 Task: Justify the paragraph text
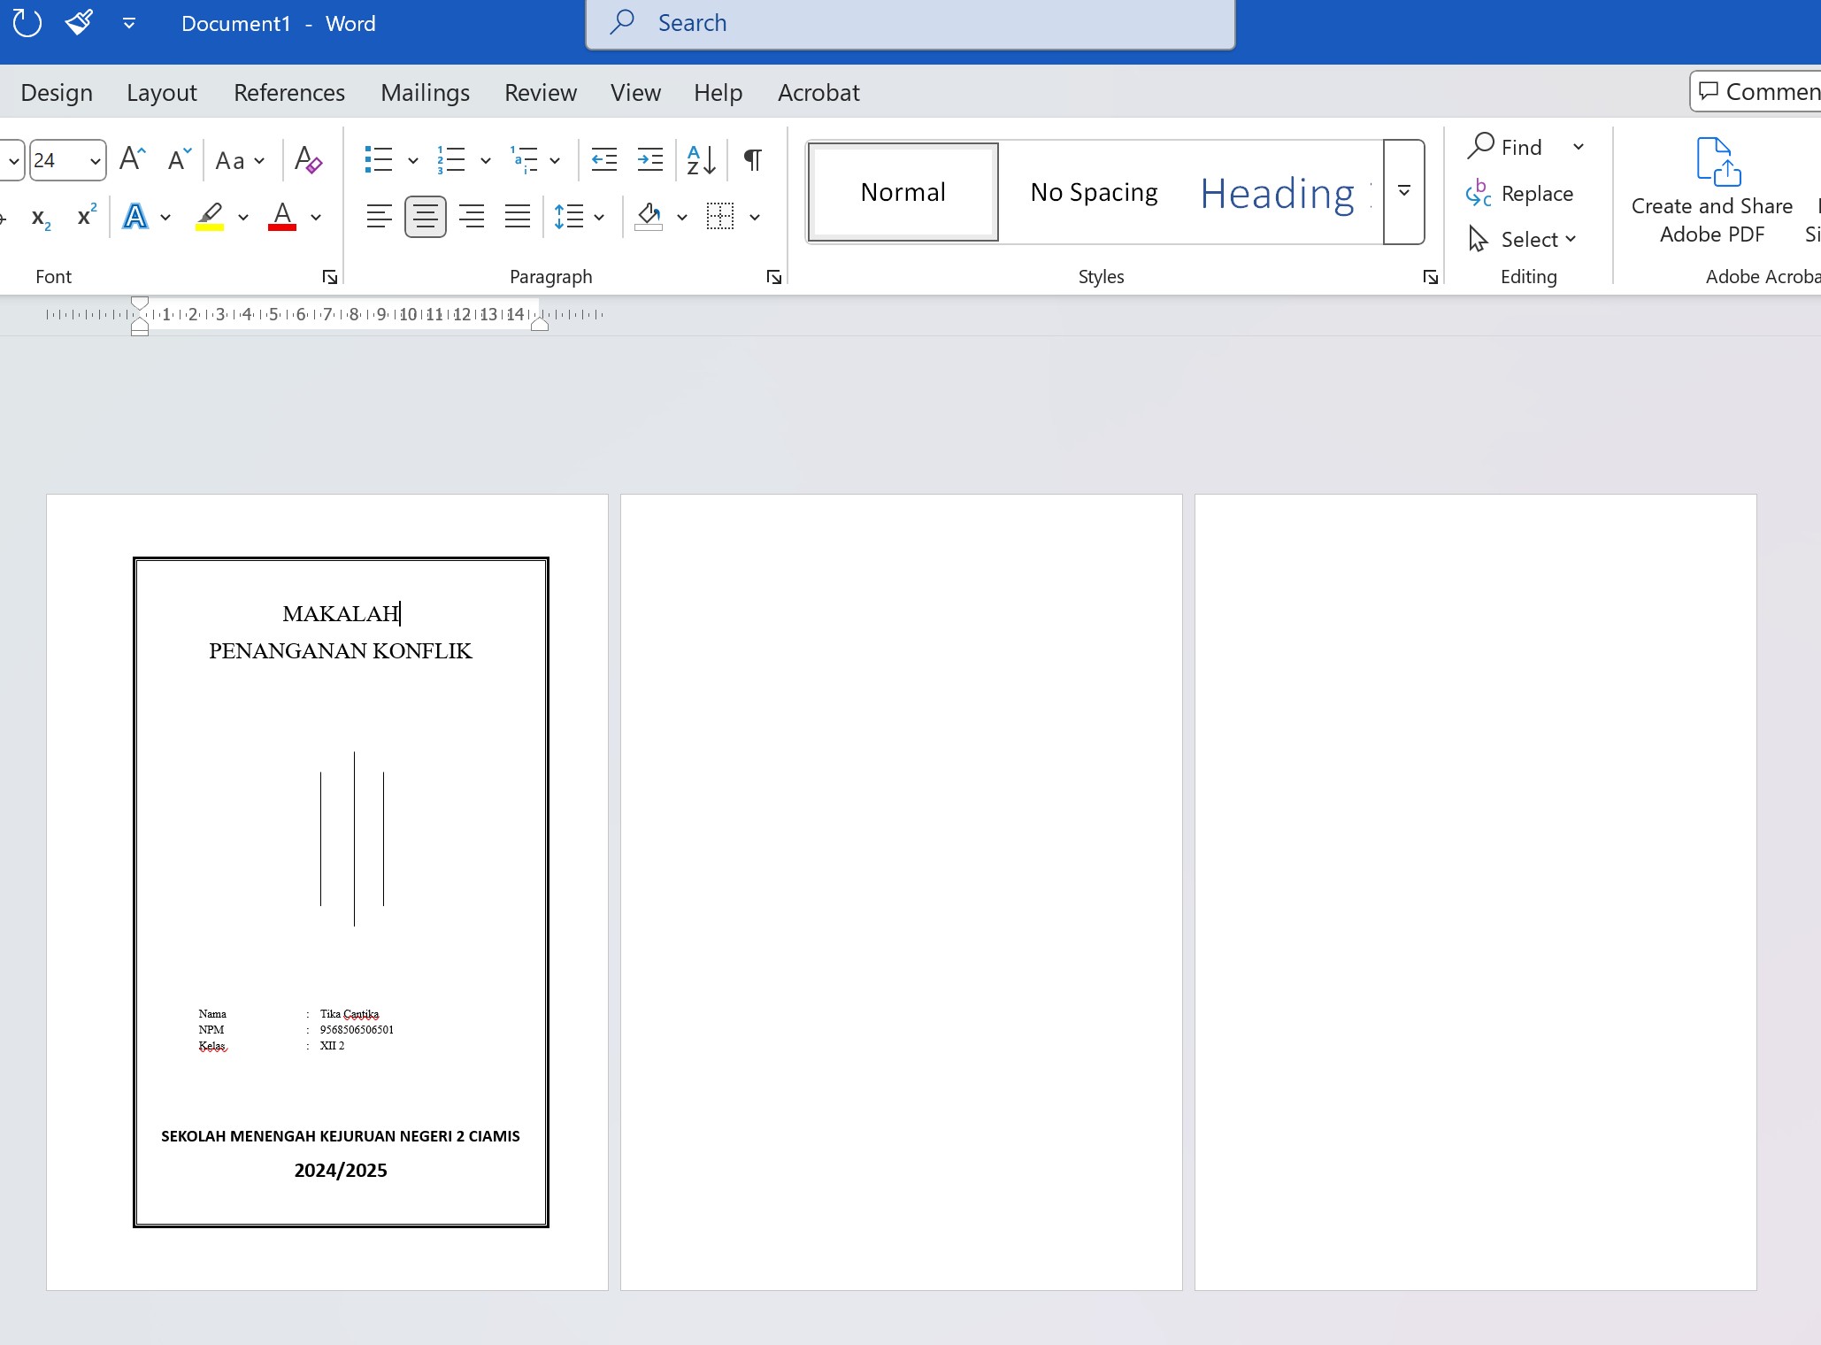(518, 217)
